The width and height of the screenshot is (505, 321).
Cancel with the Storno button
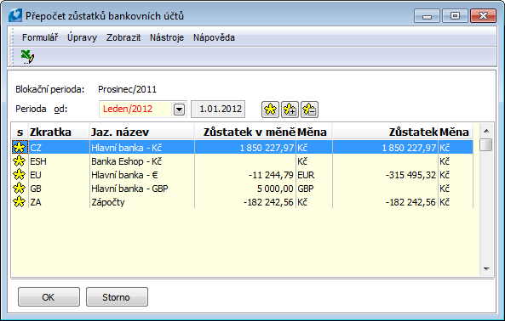pyautogui.click(x=117, y=297)
